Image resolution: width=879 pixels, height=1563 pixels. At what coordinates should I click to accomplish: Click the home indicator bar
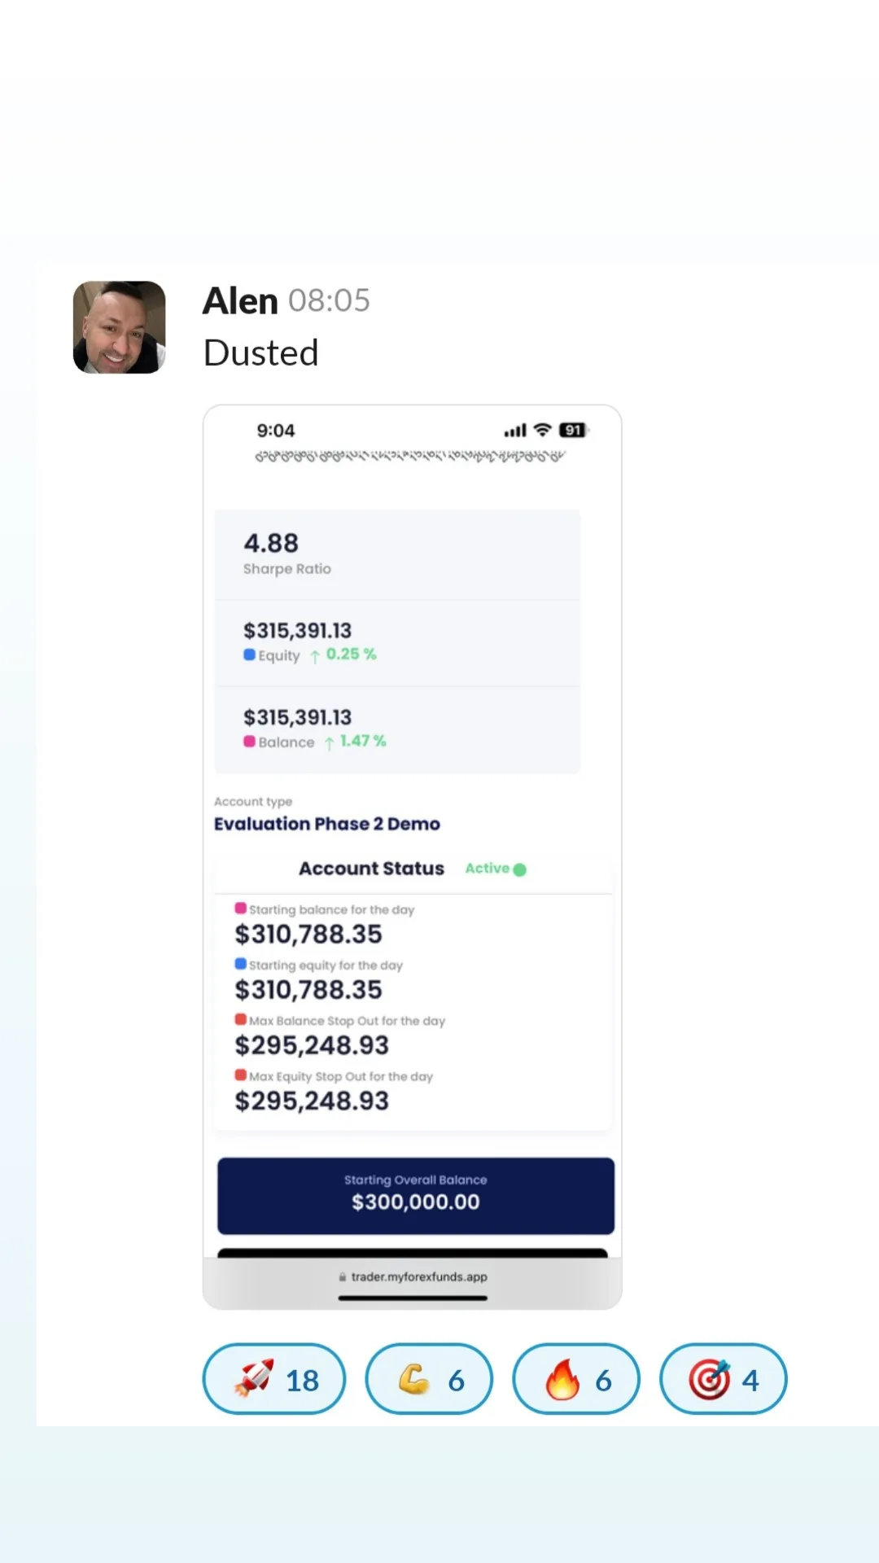pyautogui.click(x=413, y=1298)
